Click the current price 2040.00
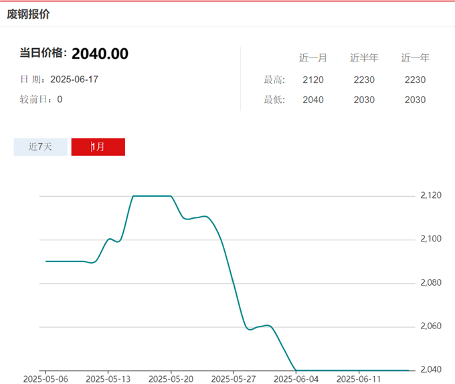 (100, 54)
